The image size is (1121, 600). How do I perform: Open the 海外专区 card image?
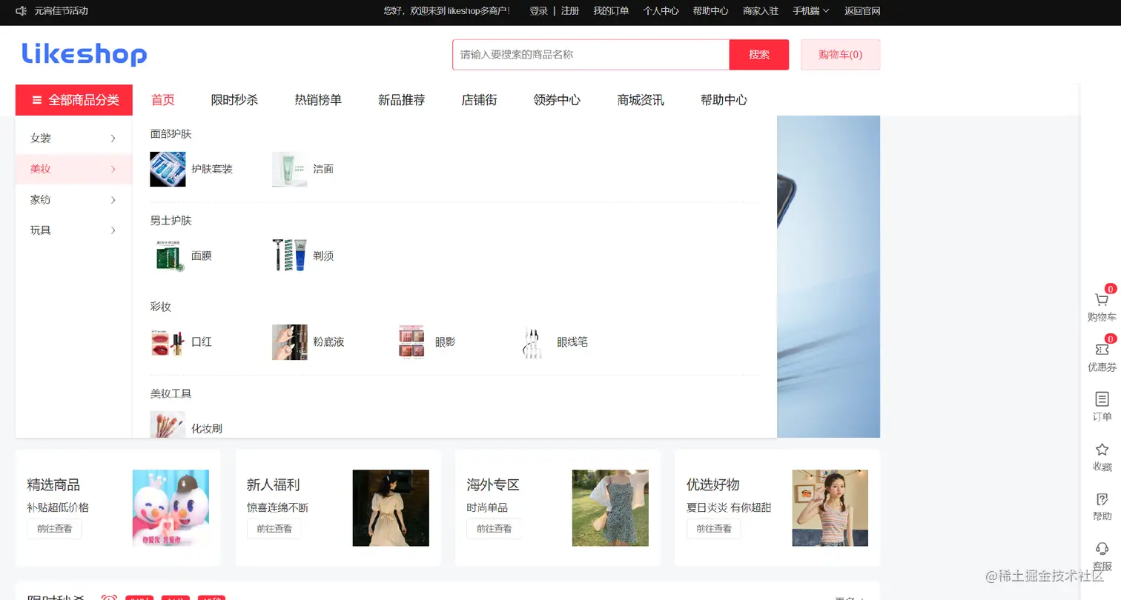coord(610,508)
